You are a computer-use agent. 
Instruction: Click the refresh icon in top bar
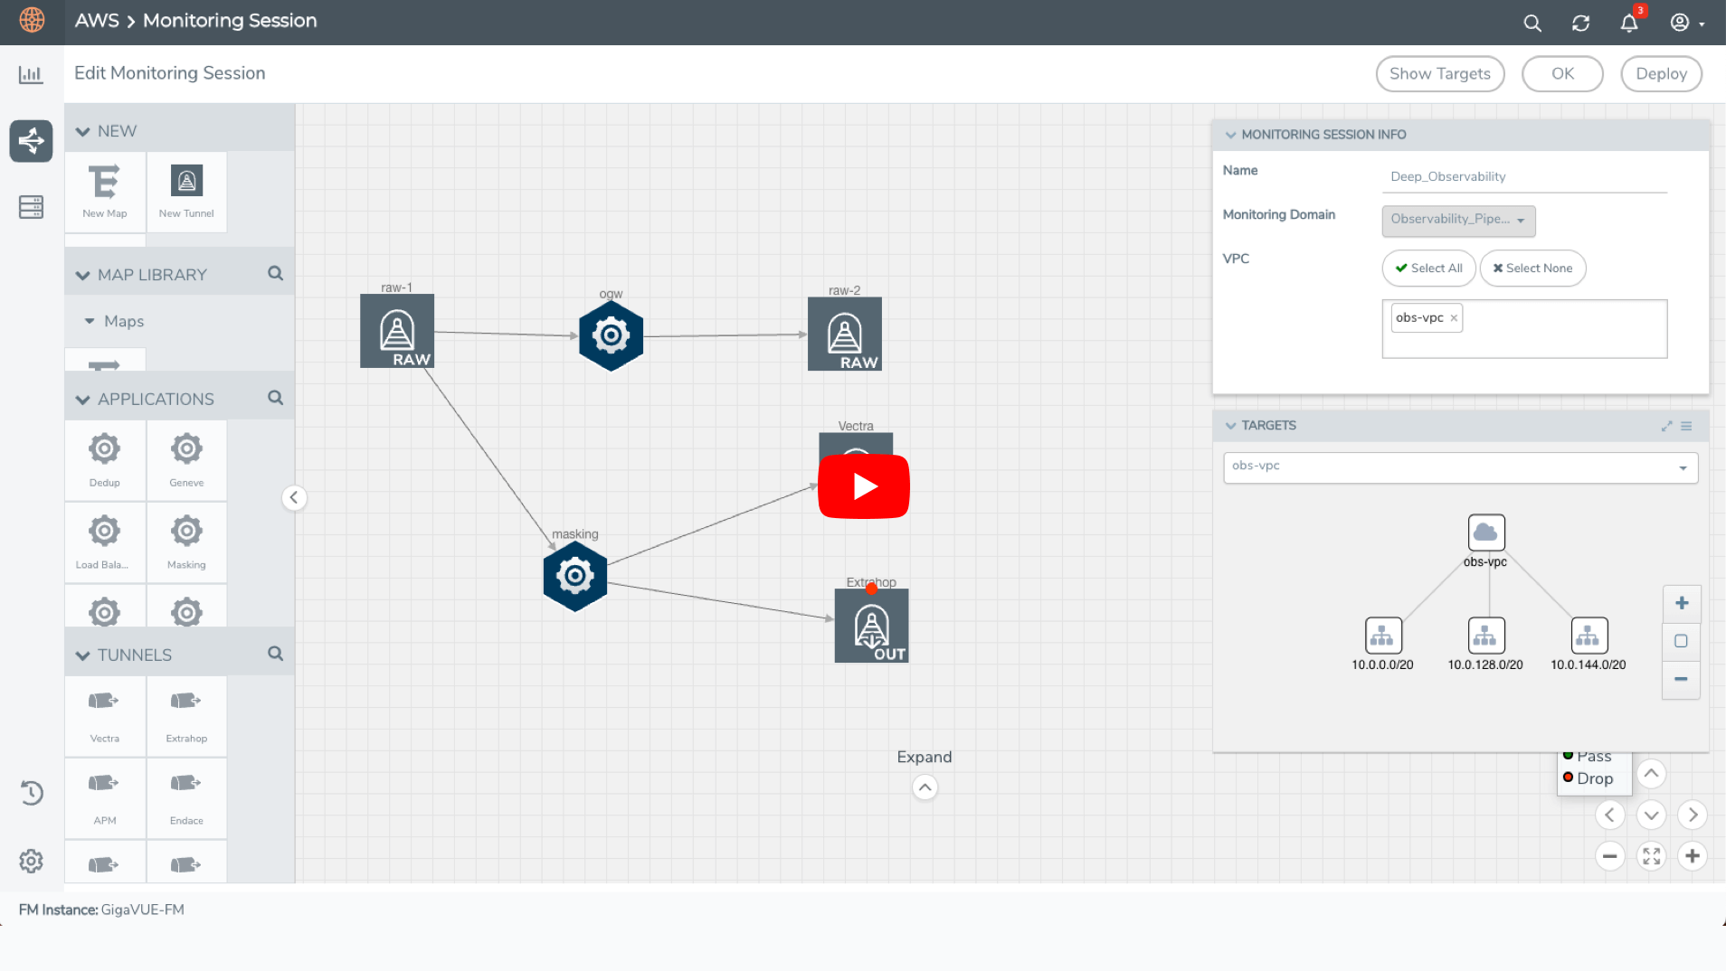pyautogui.click(x=1581, y=23)
